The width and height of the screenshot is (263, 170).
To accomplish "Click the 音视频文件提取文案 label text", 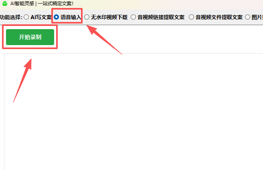I will click(x=219, y=17).
